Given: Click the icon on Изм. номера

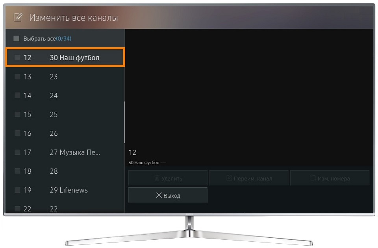Looking at the screenshot, I should pos(313,178).
